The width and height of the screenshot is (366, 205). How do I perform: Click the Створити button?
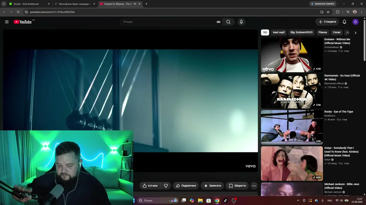(x=327, y=22)
